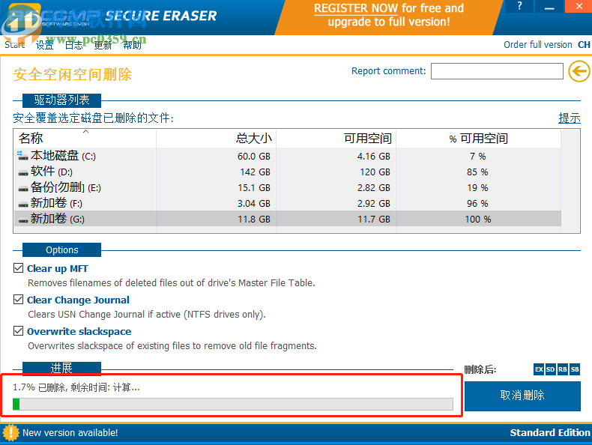
Task: Sort drive list by 总大小 column
Action: [x=216, y=138]
